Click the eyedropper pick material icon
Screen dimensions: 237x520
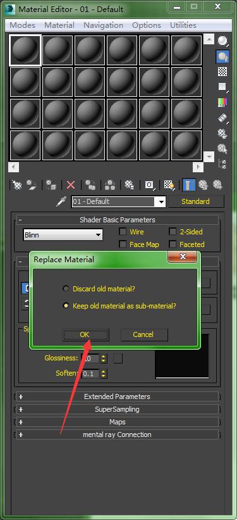coord(61,201)
